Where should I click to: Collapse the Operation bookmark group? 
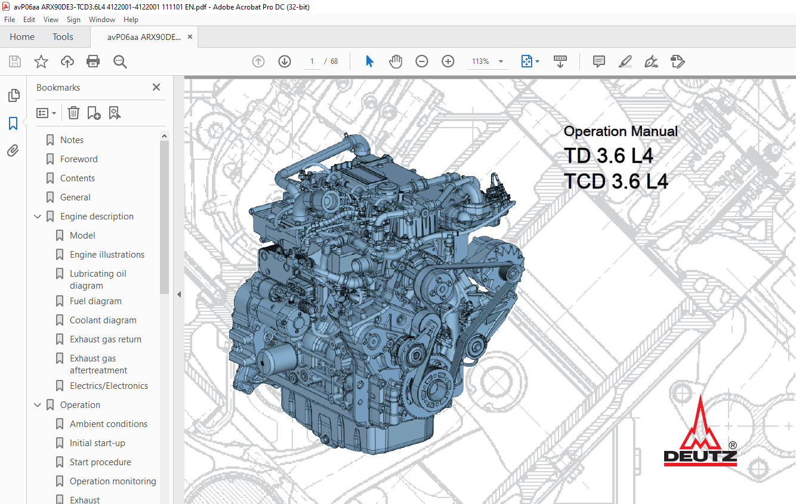coord(38,405)
